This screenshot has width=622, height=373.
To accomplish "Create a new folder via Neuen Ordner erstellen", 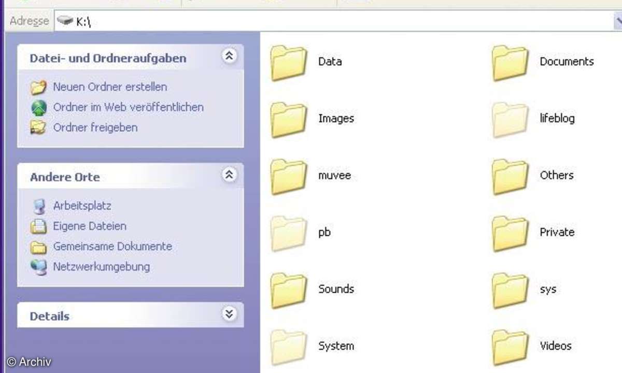I will click(110, 87).
